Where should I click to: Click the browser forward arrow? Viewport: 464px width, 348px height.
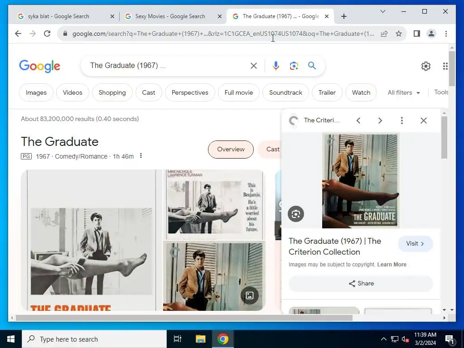click(x=33, y=34)
